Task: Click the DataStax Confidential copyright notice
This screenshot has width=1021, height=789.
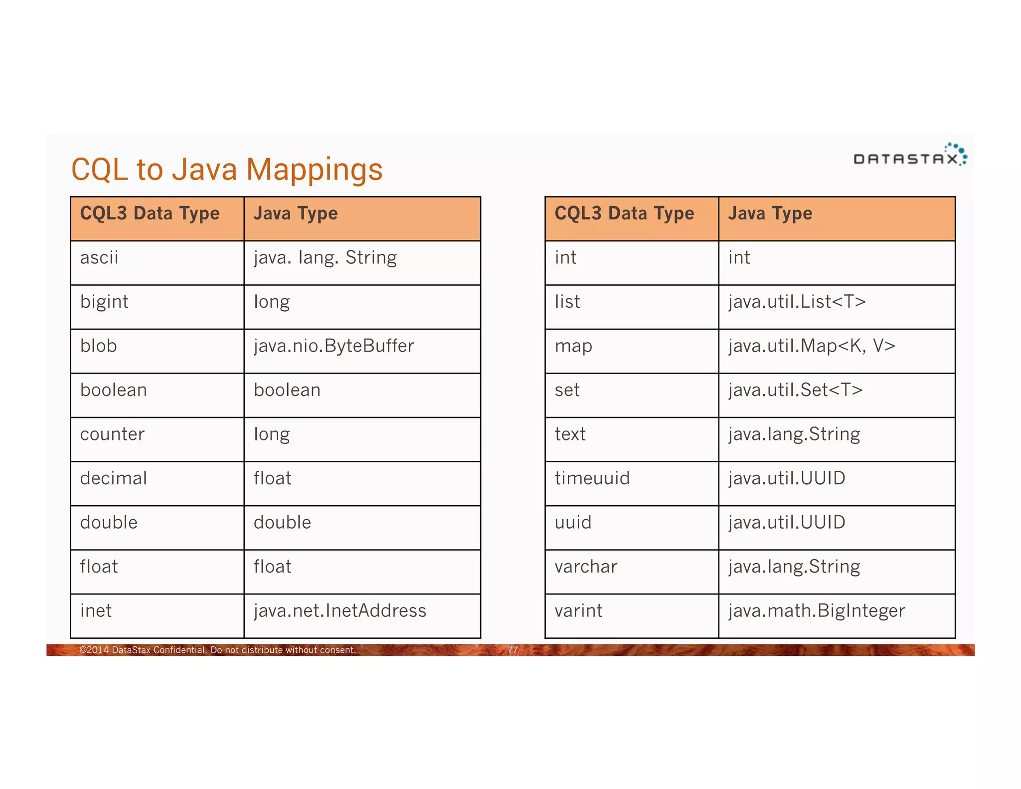Action: 218,650
